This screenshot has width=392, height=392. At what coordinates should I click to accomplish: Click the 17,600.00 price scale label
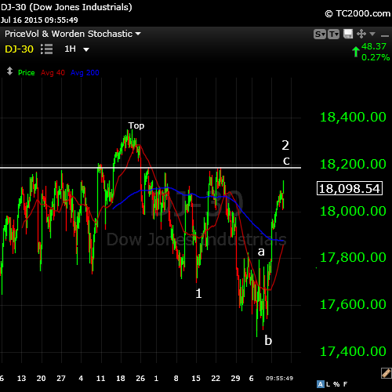click(x=353, y=304)
